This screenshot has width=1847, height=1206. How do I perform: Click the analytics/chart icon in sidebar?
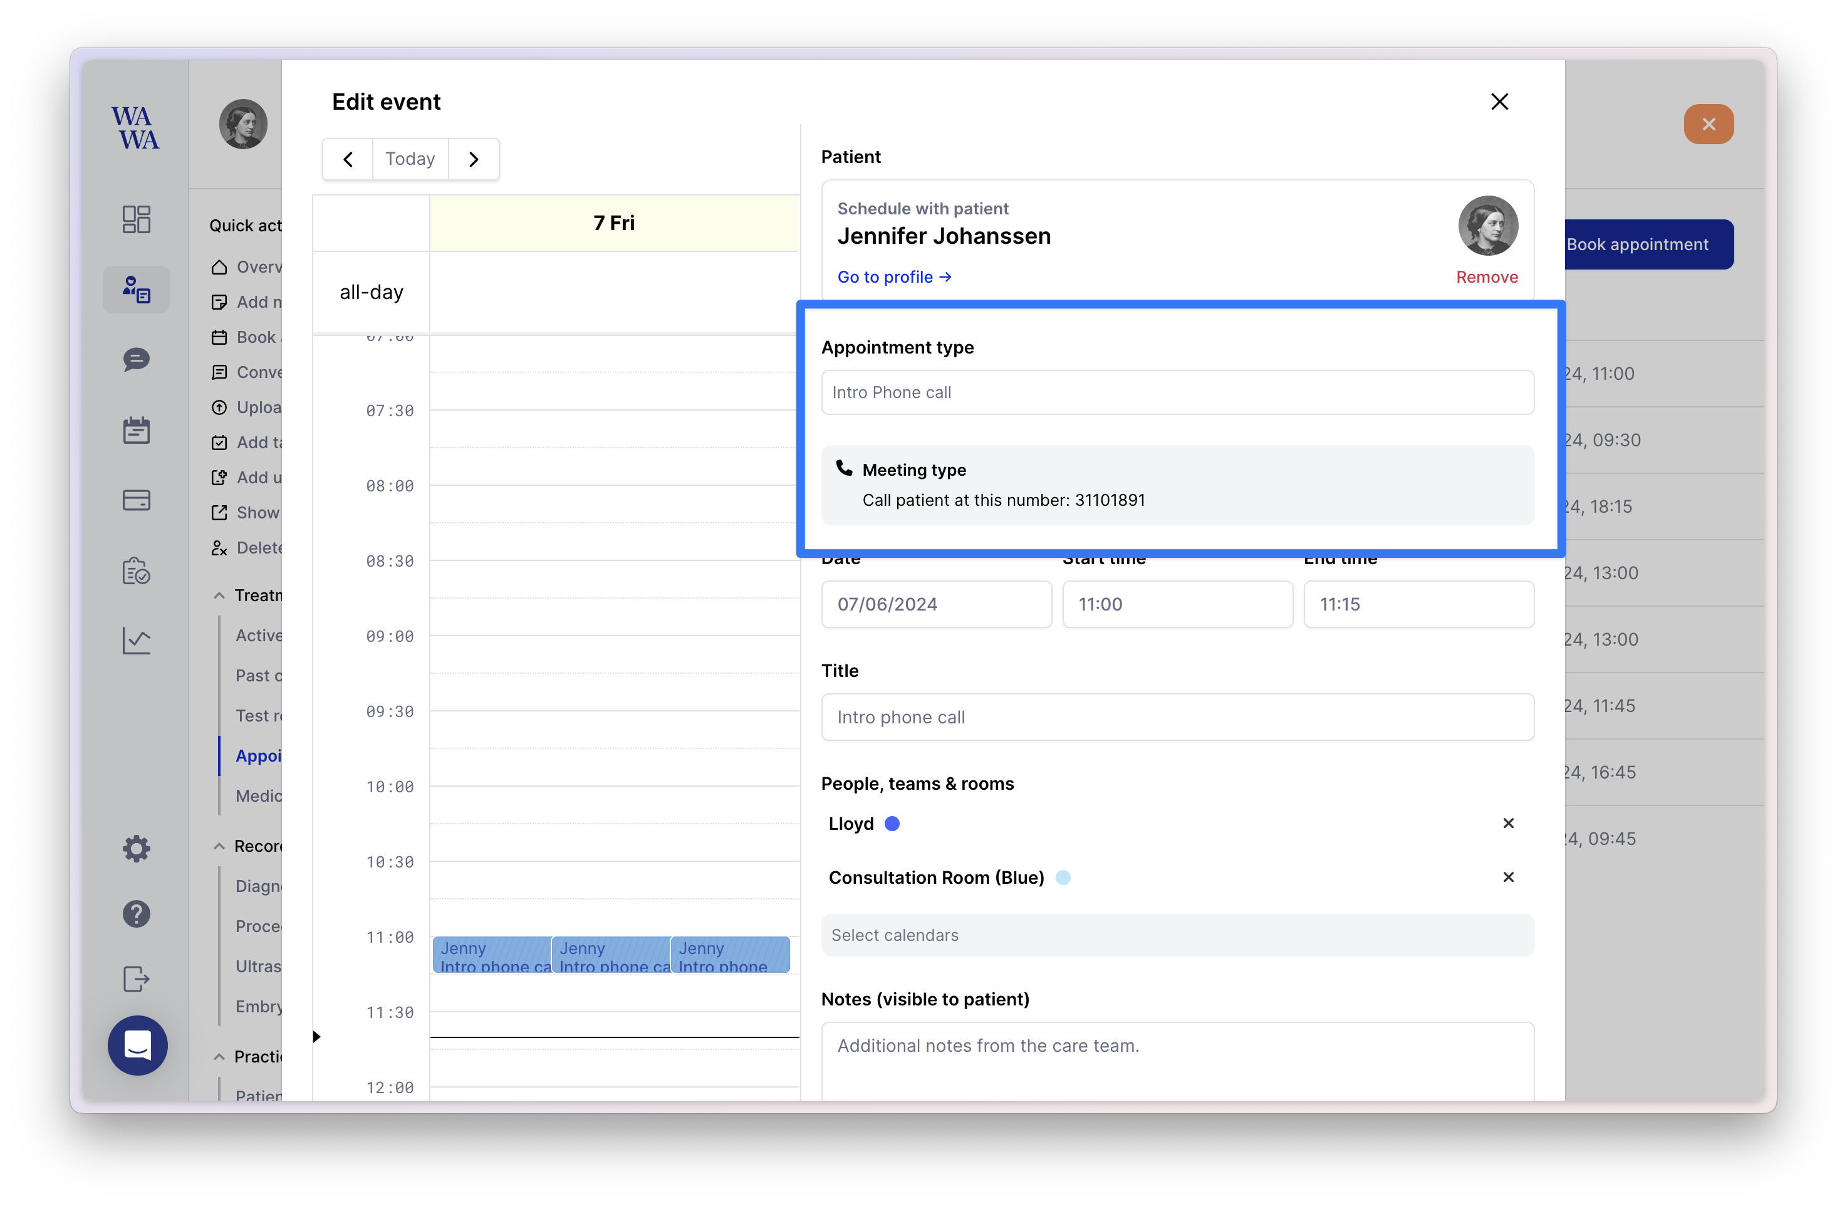135,640
